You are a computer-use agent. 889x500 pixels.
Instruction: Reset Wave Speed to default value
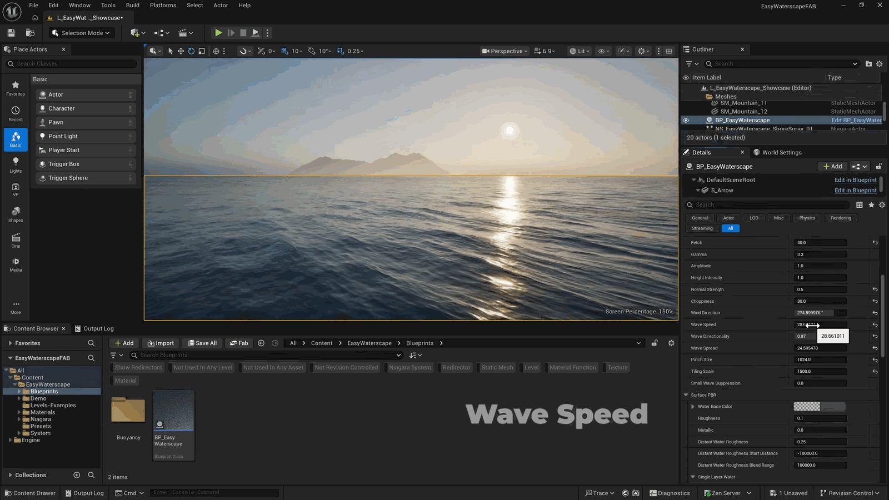coord(875,325)
